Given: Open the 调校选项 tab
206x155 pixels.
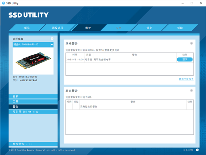Looking at the screenshot, I should 57,28.
